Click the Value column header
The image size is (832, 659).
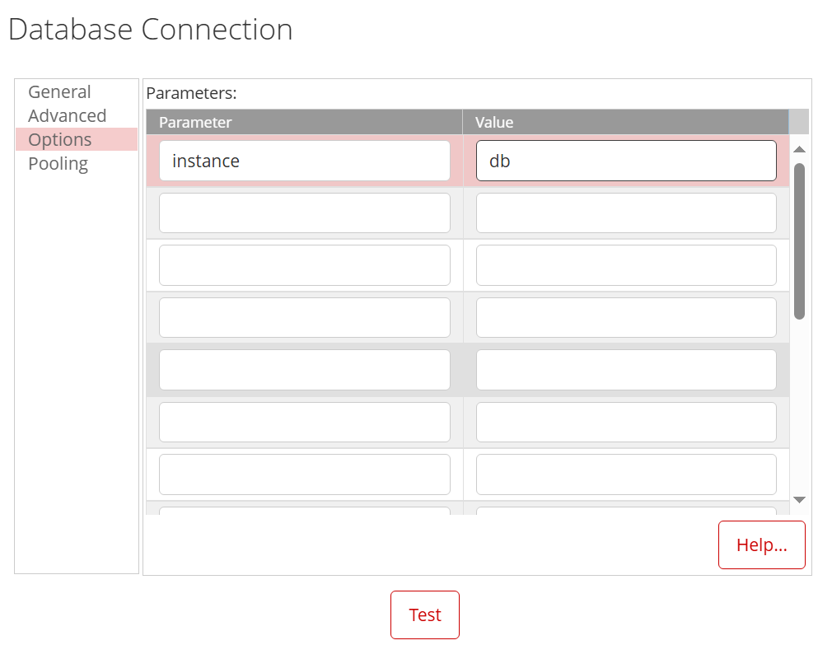click(x=493, y=122)
